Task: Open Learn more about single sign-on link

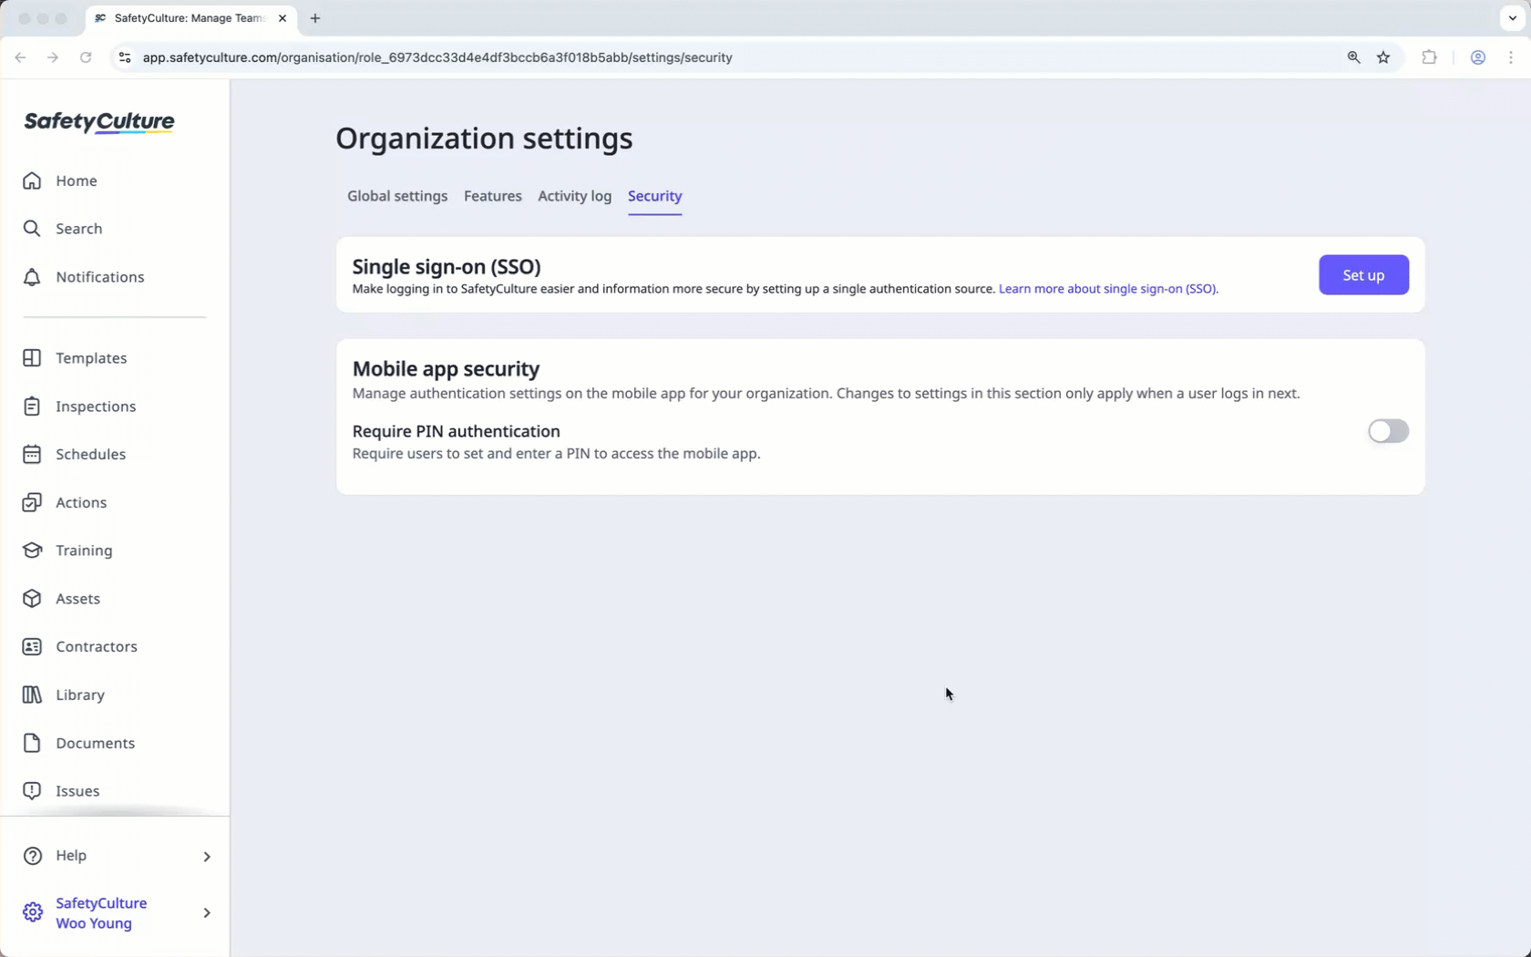Action: [x=1108, y=289]
